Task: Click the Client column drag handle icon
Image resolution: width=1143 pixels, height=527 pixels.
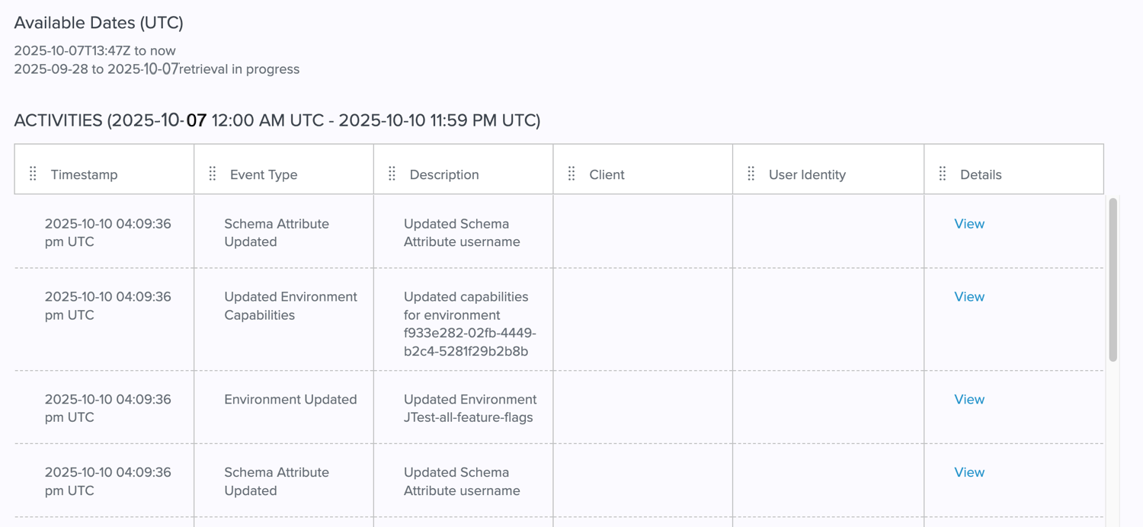Action: point(571,173)
